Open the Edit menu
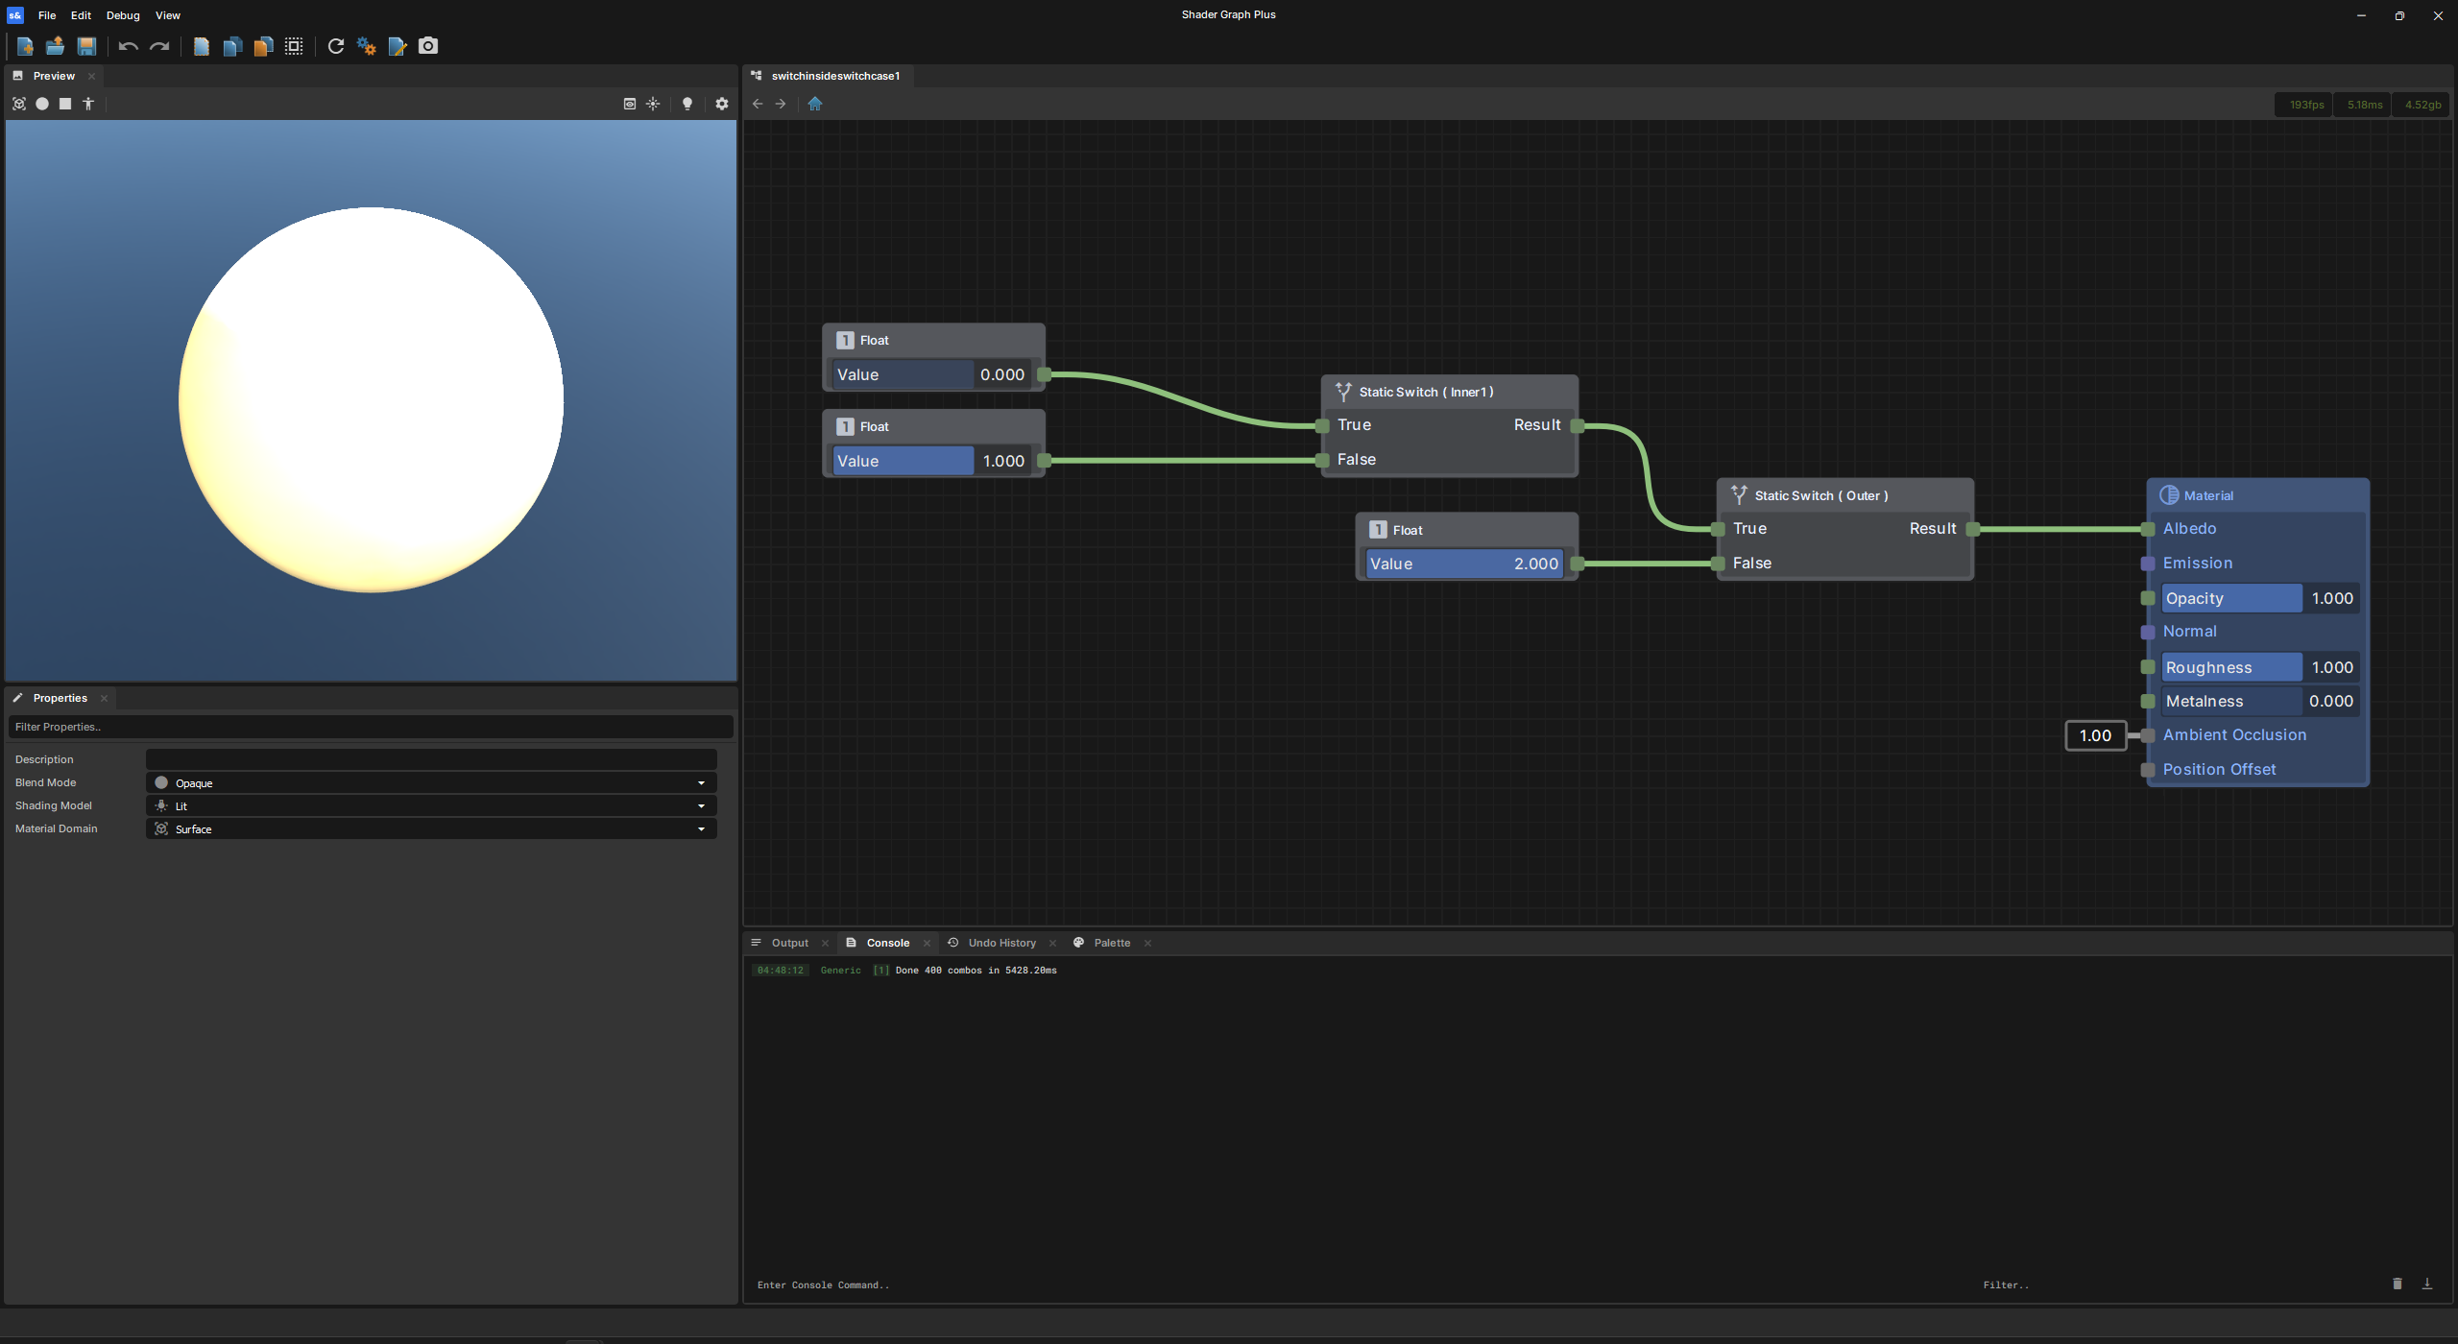Image resolution: width=2458 pixels, height=1344 pixels. [81, 15]
